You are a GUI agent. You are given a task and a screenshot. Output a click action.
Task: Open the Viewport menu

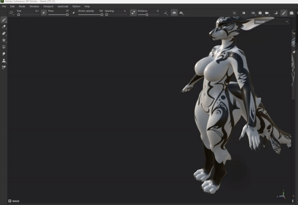(48, 6)
